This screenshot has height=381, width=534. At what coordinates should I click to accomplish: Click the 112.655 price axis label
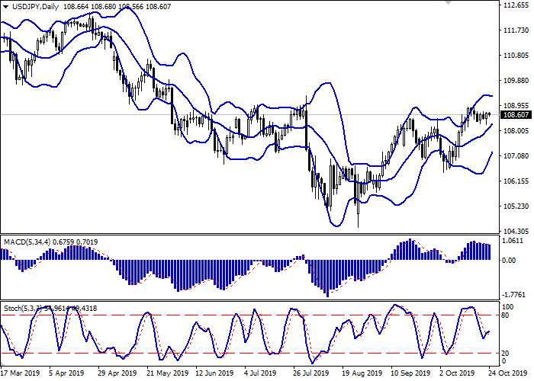click(x=517, y=5)
